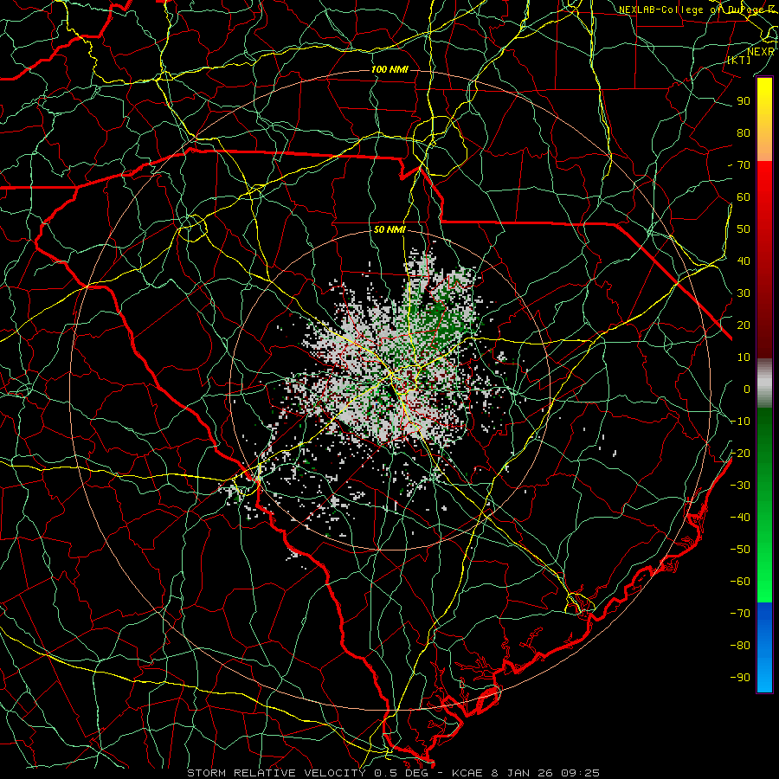The width and height of the screenshot is (779, 779).
Task: Click the -60 scale value
Action: pos(740,582)
